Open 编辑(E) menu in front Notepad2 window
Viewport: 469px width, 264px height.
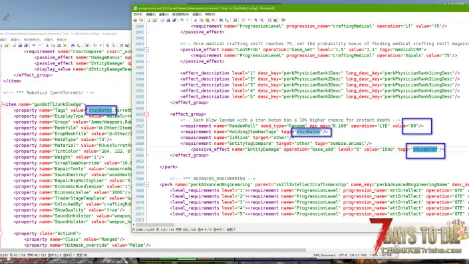tap(151, 14)
